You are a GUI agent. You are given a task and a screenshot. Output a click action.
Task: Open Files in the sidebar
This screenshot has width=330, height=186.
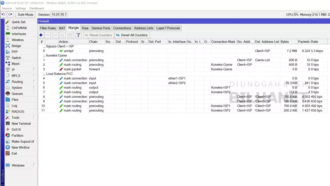(x=15, y=100)
